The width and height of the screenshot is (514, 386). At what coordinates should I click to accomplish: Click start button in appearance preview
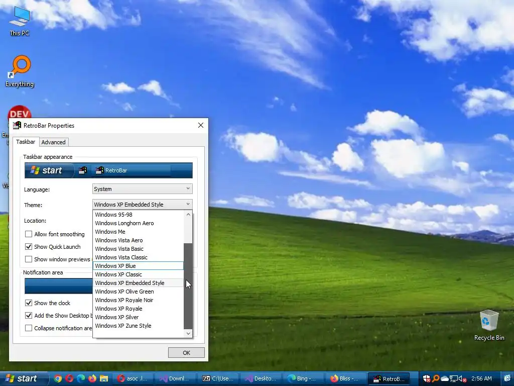(x=49, y=170)
